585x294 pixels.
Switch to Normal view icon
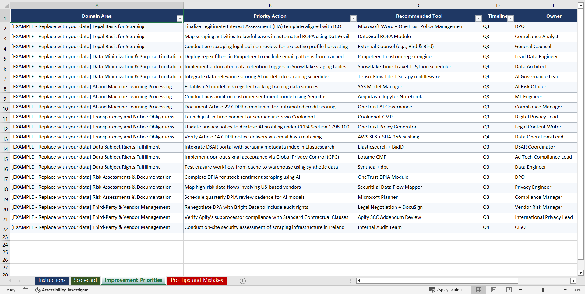478,290
